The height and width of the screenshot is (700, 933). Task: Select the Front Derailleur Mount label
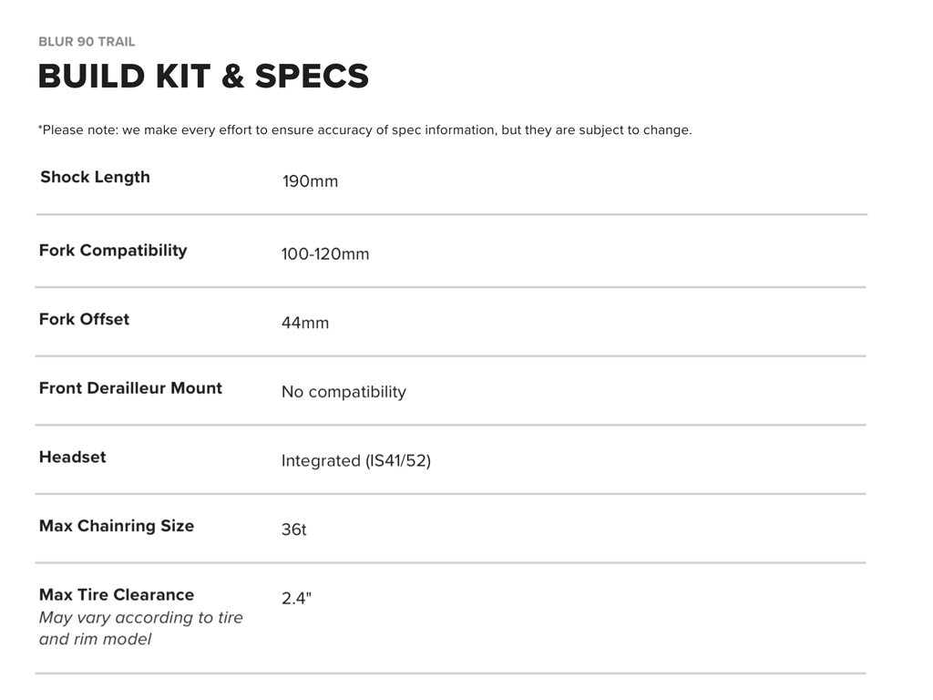tap(130, 388)
